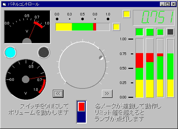Click the green 0.751 digital display
Viewport: 178px width, 129px height.
[x=153, y=18]
